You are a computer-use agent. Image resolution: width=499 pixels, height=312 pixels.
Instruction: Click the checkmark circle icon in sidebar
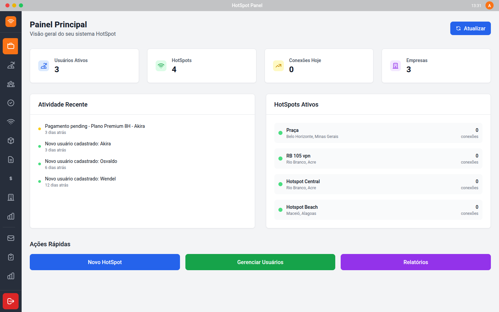[10, 103]
